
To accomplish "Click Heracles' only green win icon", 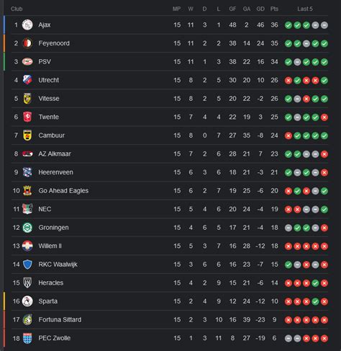I will pyautogui.click(x=315, y=283).
